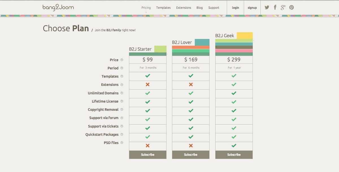Click the help icon beside Support via tickets
Screen dimensions: 339x172
coord(122,126)
